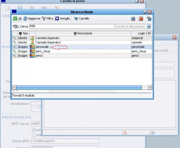Image resolution: width=180 pixels, height=148 pixels.
Task: Open the Filtro funnel filter
Action: (x=44, y=18)
